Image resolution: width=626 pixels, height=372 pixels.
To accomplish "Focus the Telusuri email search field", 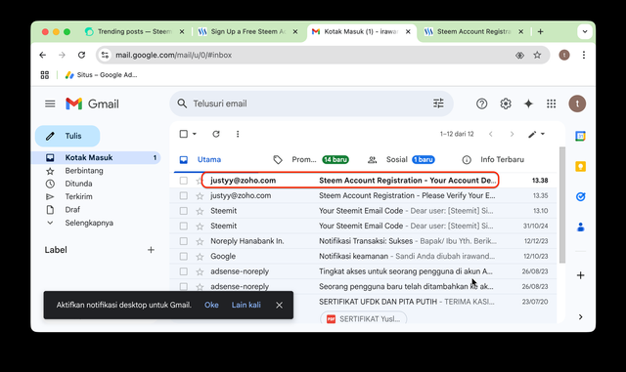I will [x=311, y=103].
